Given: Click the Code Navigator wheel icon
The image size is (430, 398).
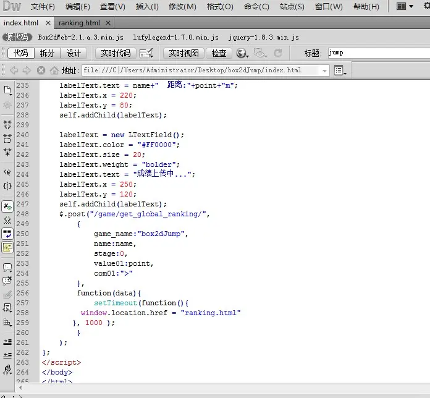Looking at the screenshot, I should point(7,105).
